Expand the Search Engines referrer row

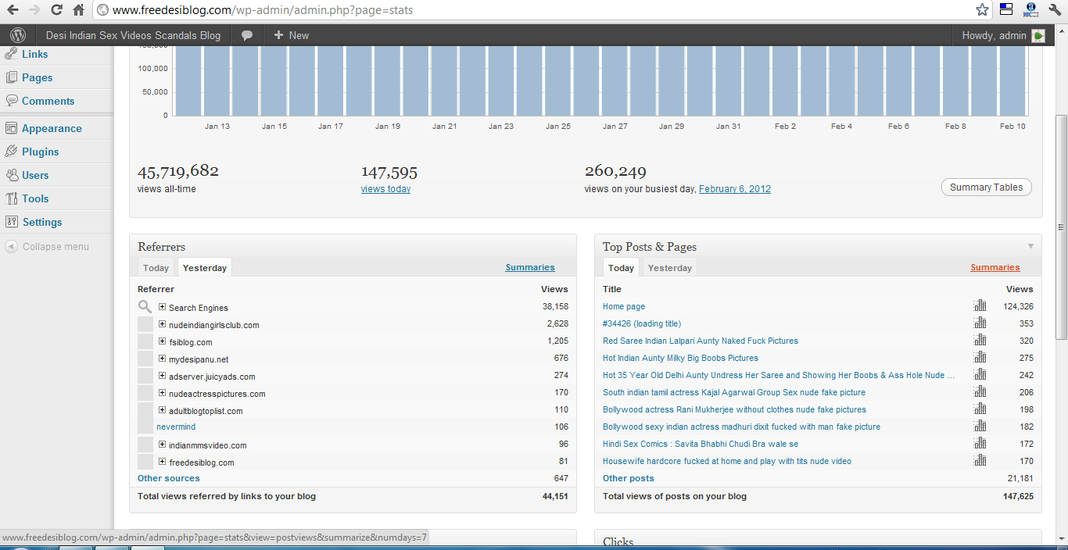(x=163, y=307)
